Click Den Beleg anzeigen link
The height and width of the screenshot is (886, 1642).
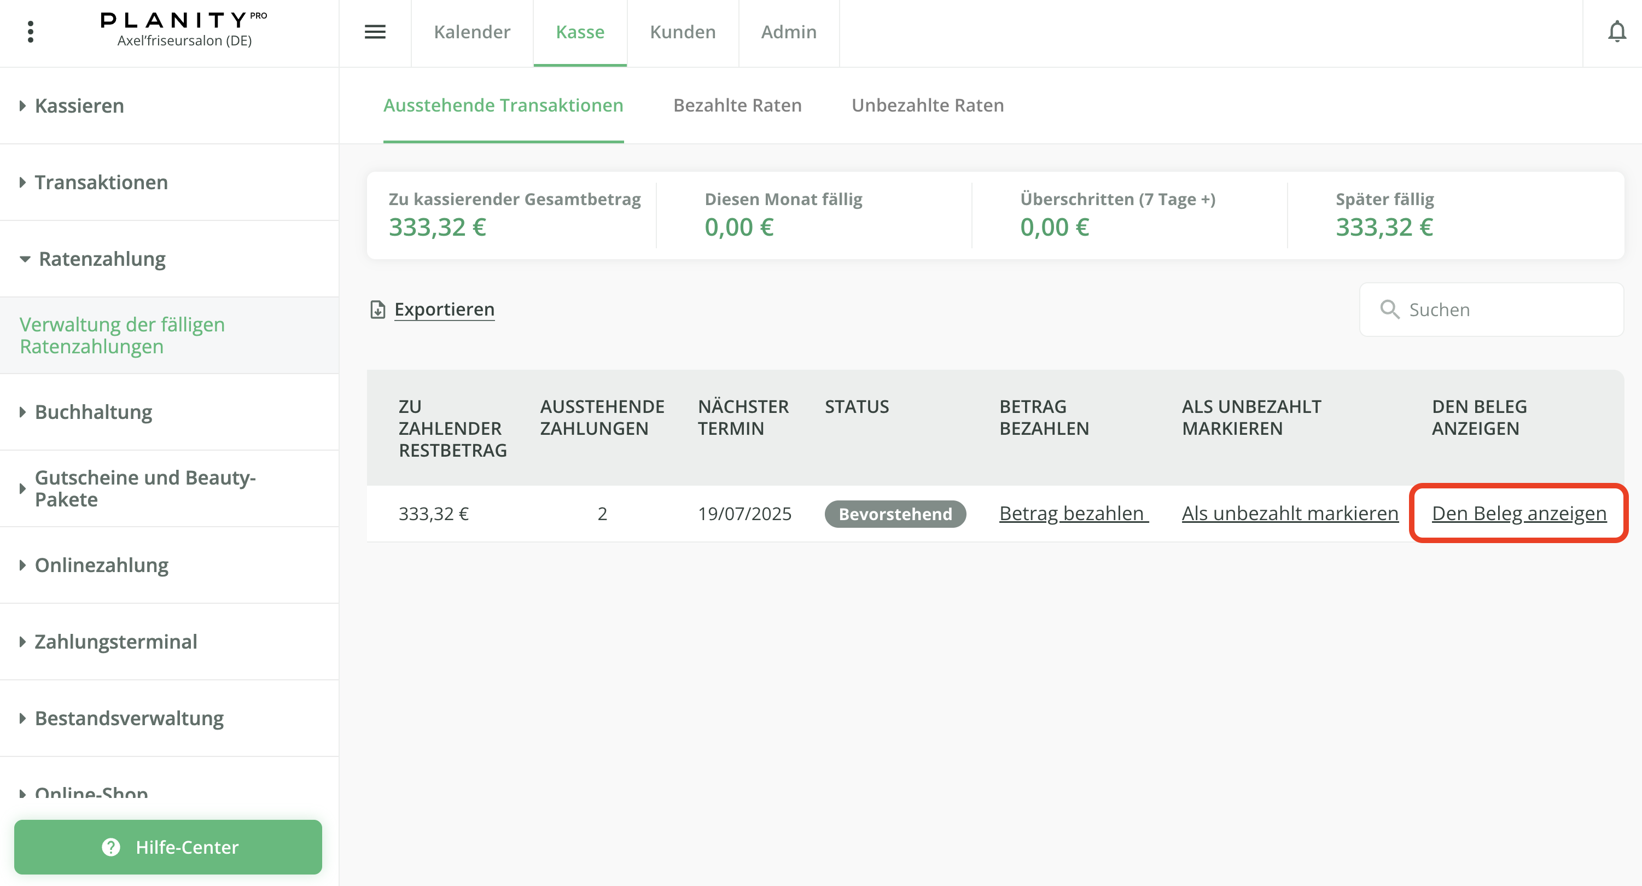coord(1518,514)
